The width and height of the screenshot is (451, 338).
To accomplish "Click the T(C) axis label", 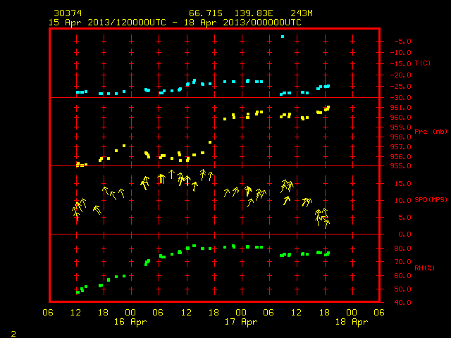I will pos(423,63).
